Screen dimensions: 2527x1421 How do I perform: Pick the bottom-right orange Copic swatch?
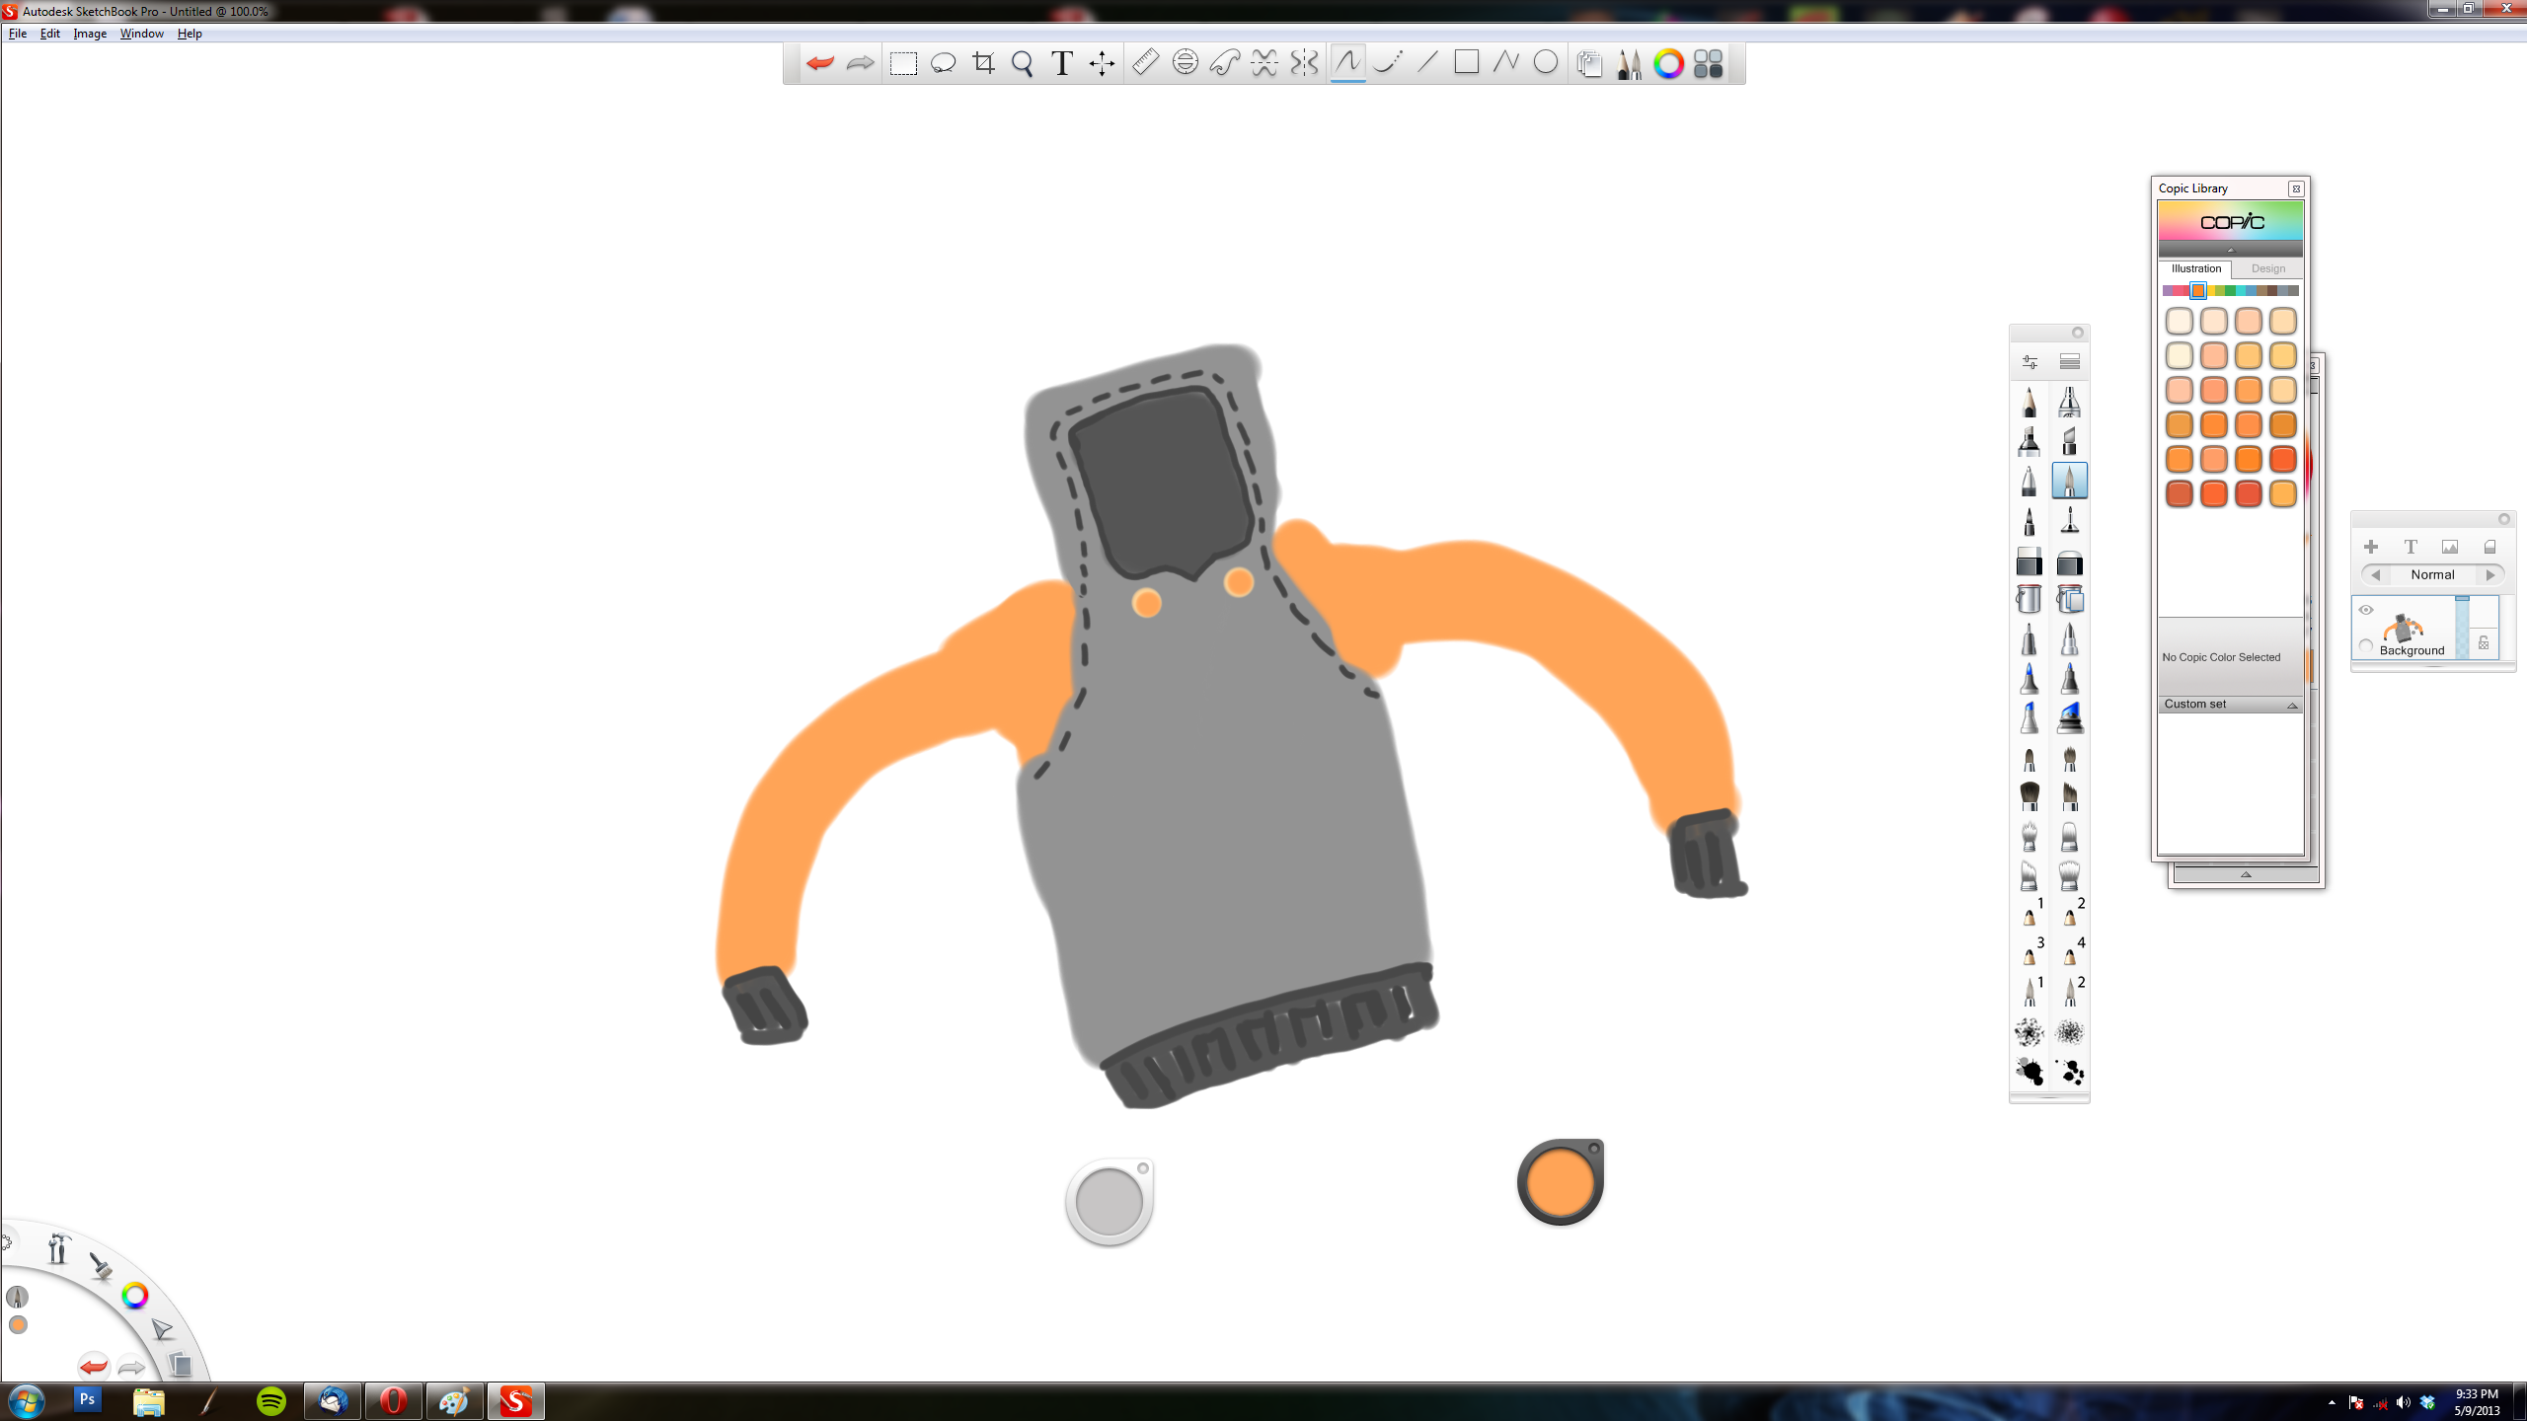[x=2282, y=493]
